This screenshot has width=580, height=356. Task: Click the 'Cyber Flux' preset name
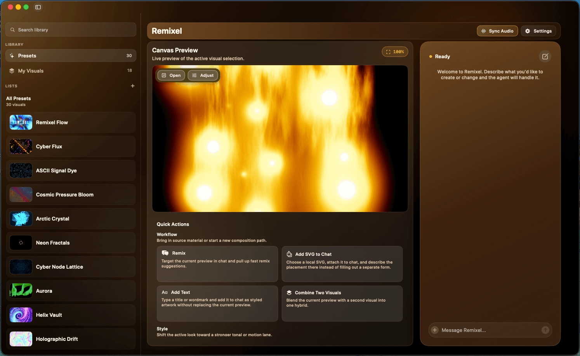49,146
